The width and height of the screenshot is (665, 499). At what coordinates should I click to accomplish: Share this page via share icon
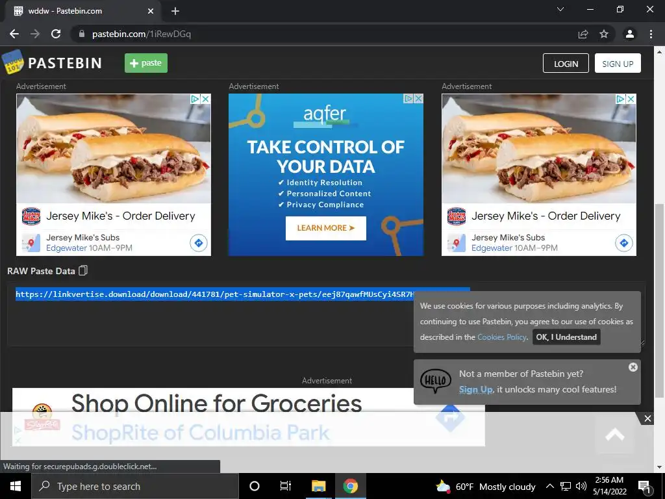point(583,34)
